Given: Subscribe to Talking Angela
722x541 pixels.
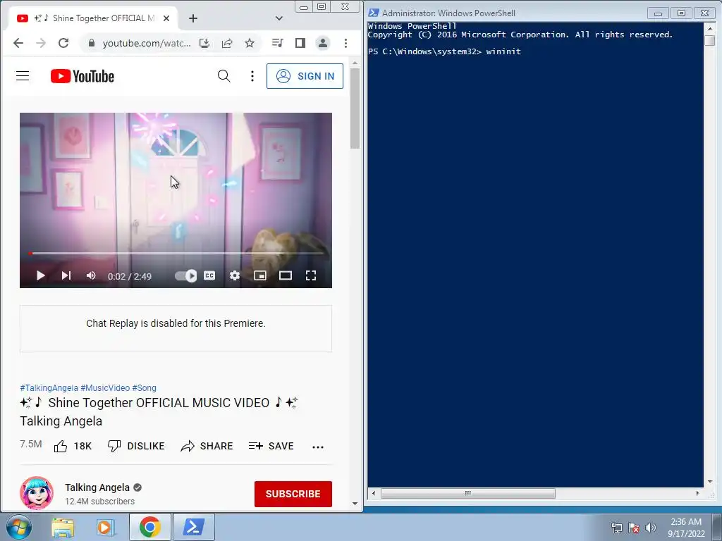Looking at the screenshot, I should click(293, 494).
